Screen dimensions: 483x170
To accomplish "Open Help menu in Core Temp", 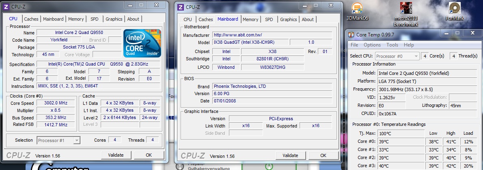I will coord(409,45).
